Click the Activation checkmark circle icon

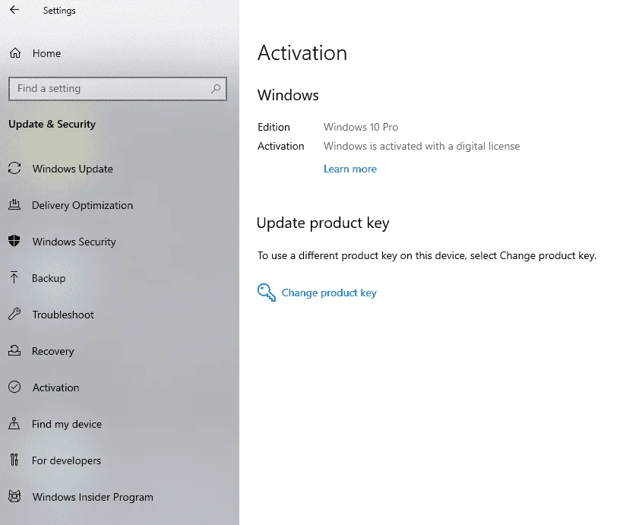tap(14, 387)
